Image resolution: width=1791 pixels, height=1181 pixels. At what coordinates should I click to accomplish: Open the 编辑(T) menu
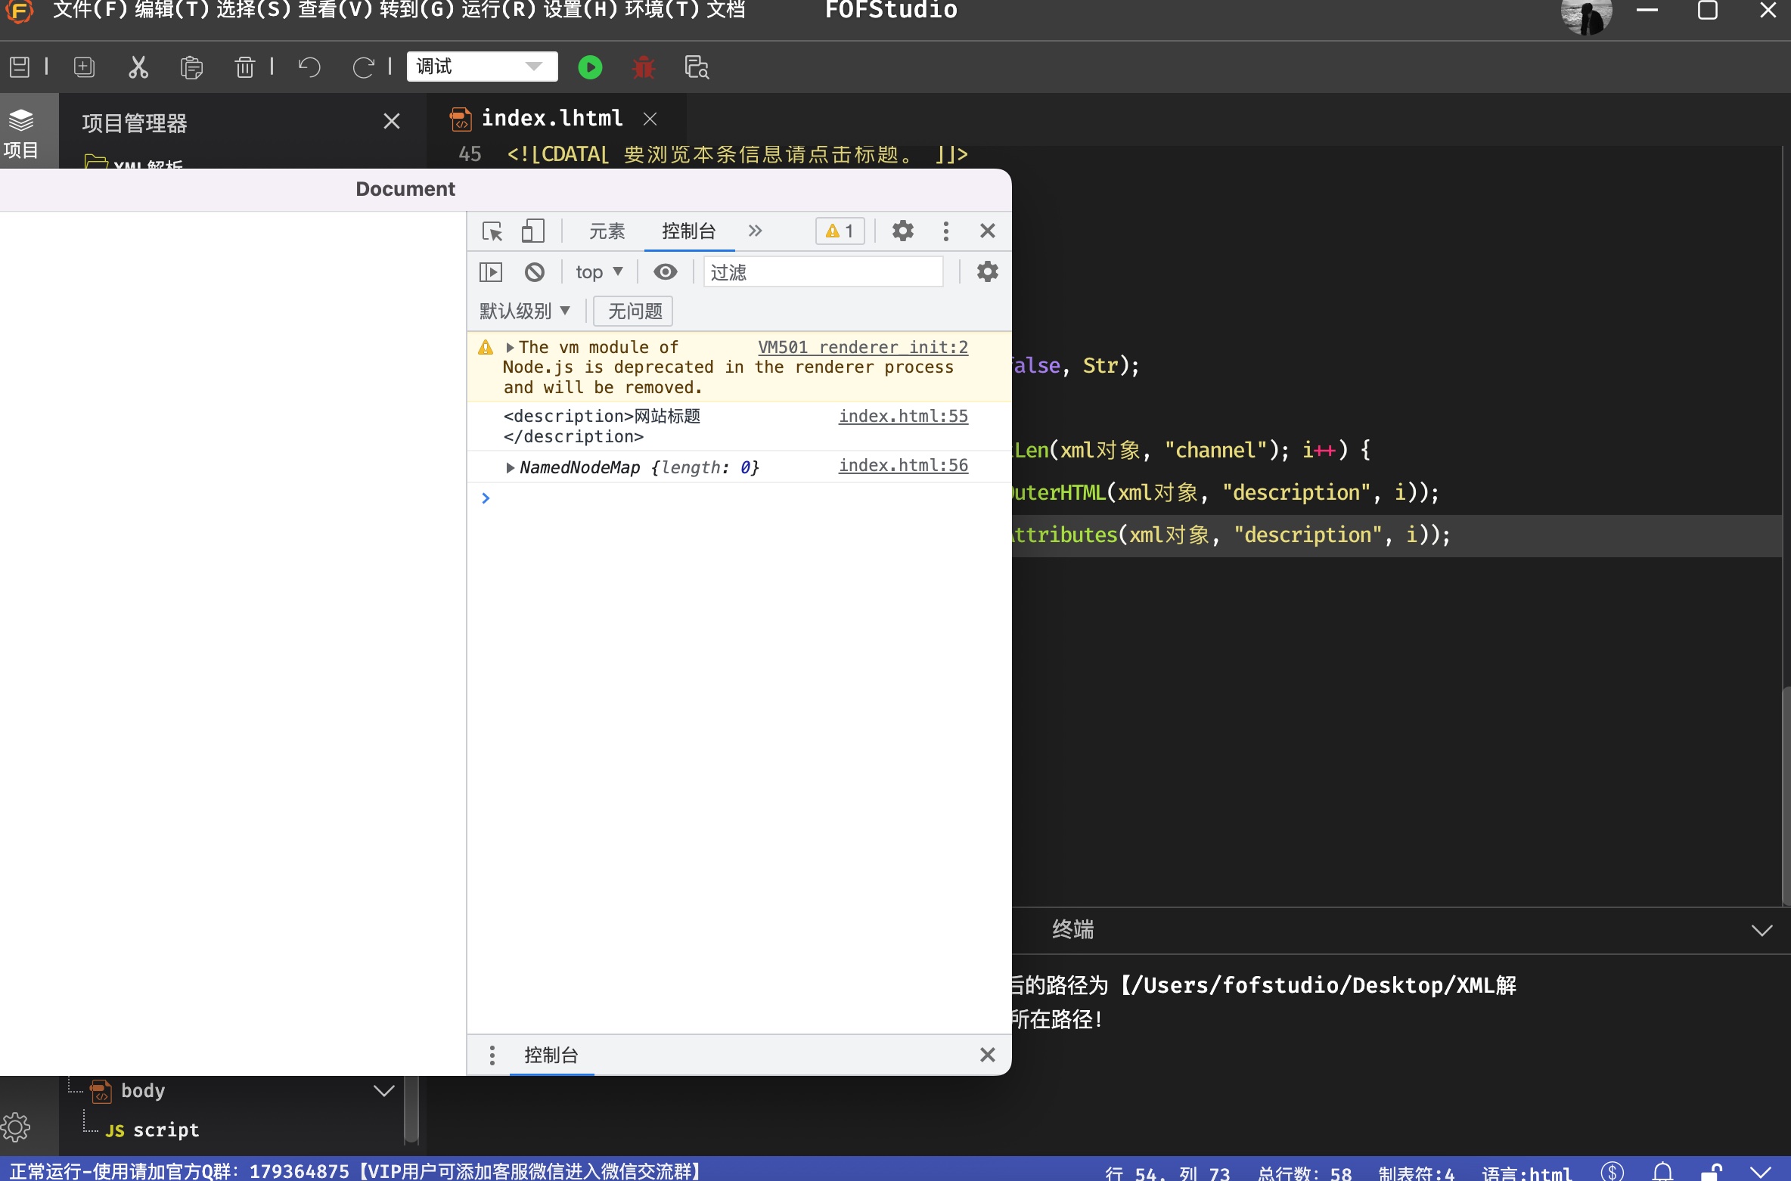(172, 11)
